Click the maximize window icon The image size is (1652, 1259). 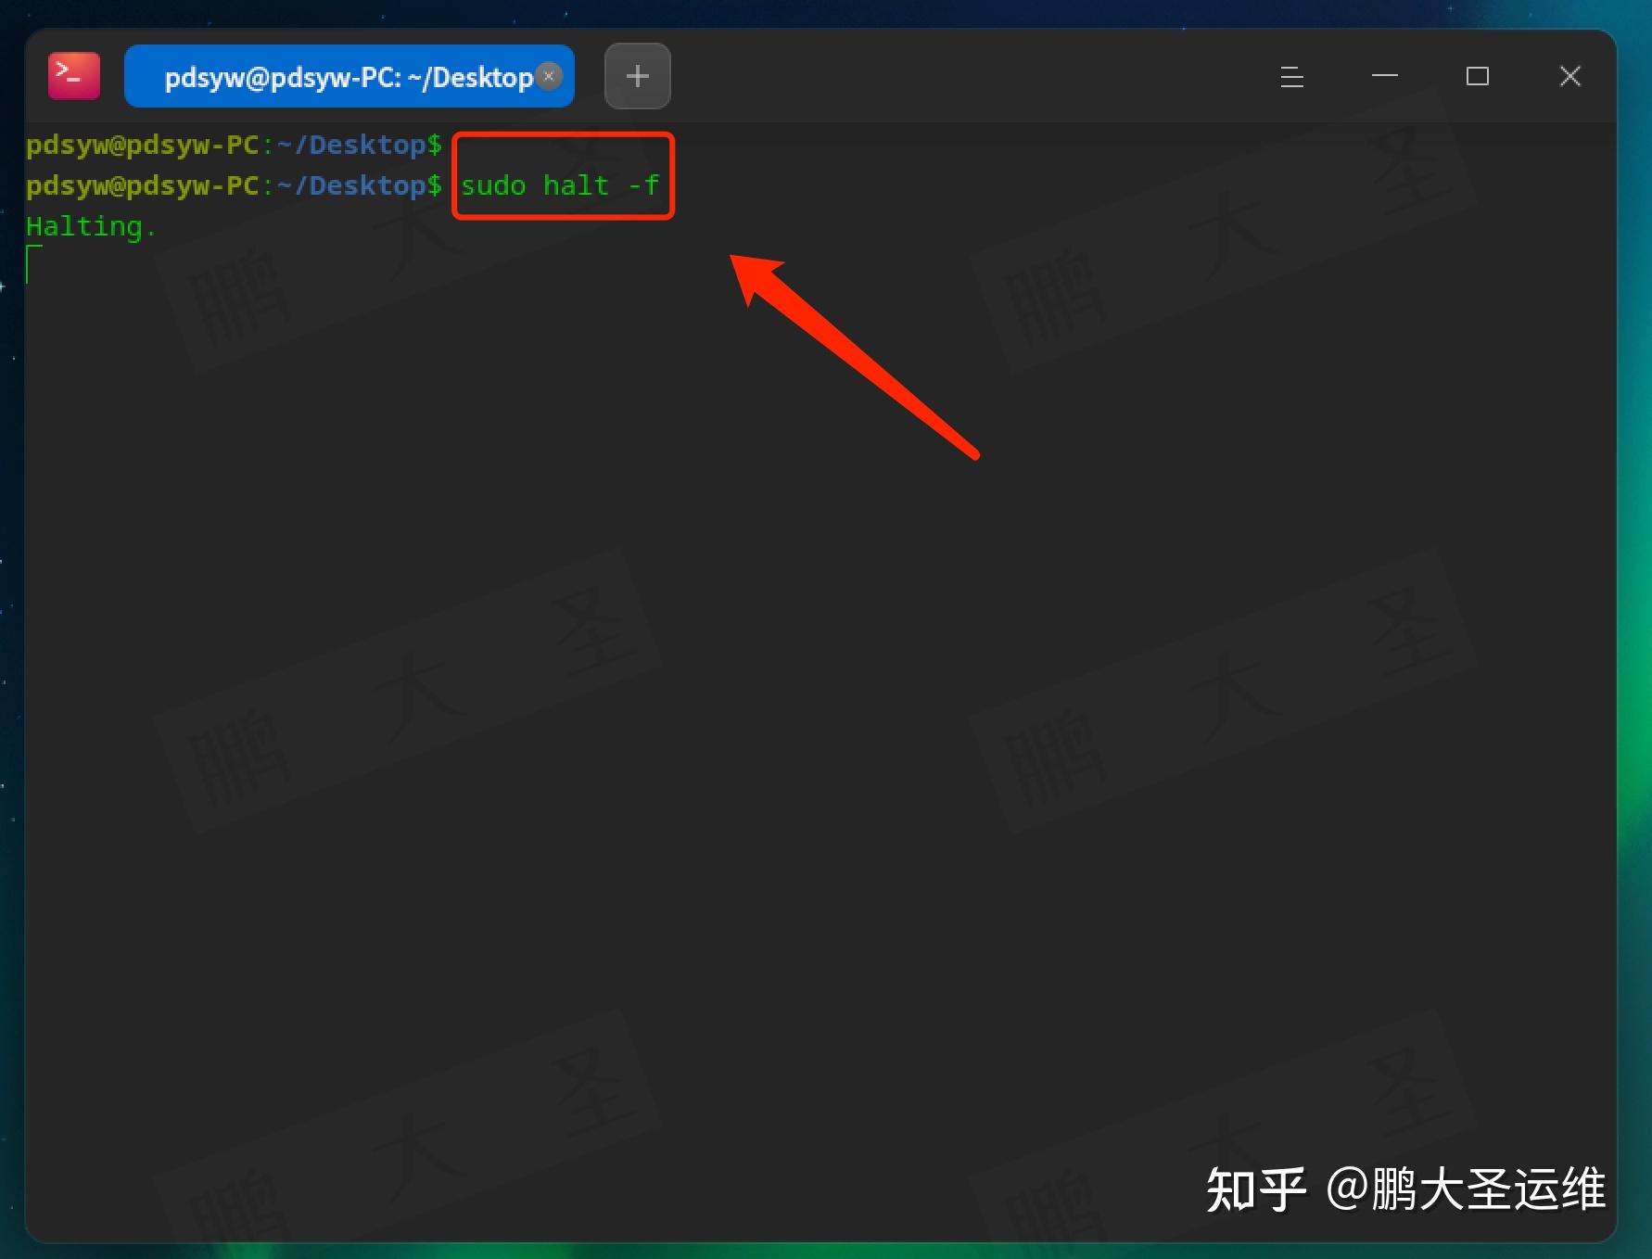tap(1477, 77)
